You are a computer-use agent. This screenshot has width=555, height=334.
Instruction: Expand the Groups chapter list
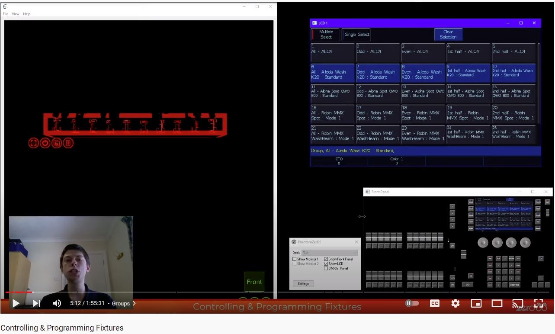pyautogui.click(x=123, y=303)
